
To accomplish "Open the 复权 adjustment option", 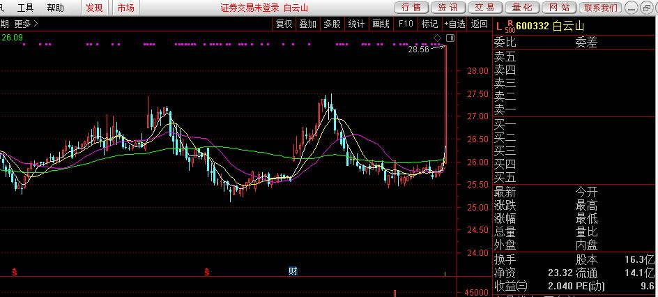I will 284,24.
